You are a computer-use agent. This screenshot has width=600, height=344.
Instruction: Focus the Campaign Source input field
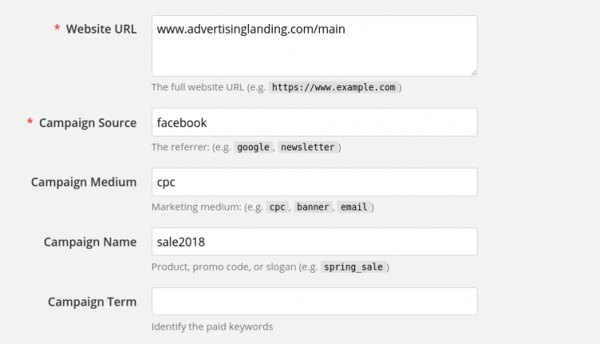[314, 122]
